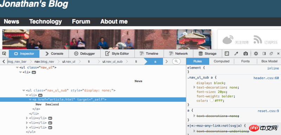281x135 pixels.
Task: Click the display: block declaration
Action: 211,83
